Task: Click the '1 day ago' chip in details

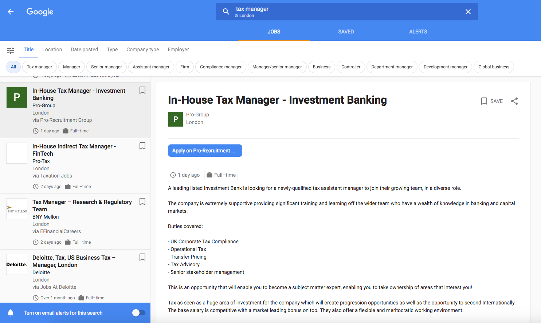Action: click(185, 175)
